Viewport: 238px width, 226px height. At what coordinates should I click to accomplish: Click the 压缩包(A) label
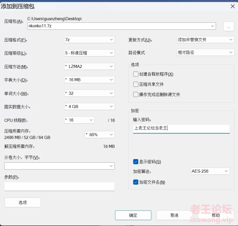coord(14,21)
